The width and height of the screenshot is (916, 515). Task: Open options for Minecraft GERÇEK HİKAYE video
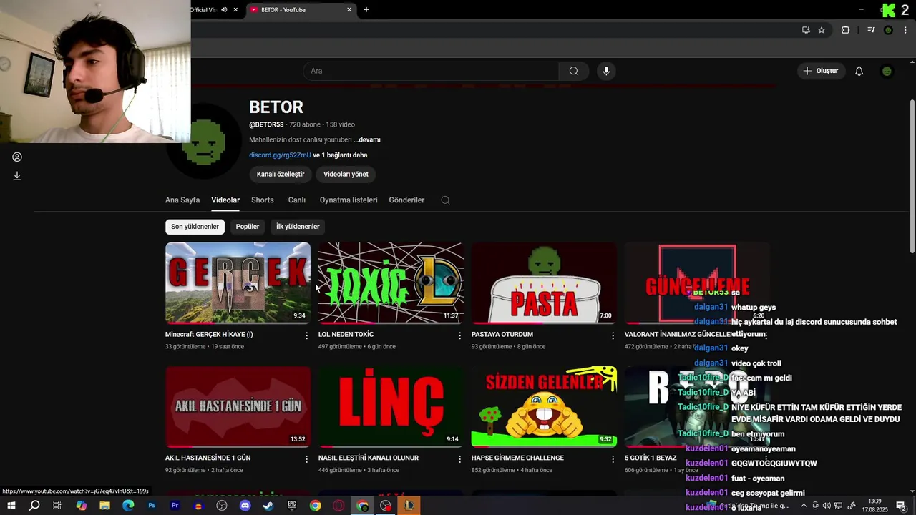point(307,335)
